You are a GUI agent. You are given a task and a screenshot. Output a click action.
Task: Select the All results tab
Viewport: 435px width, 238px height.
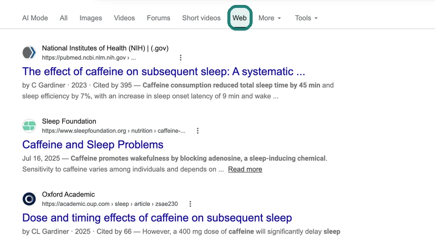point(64,18)
